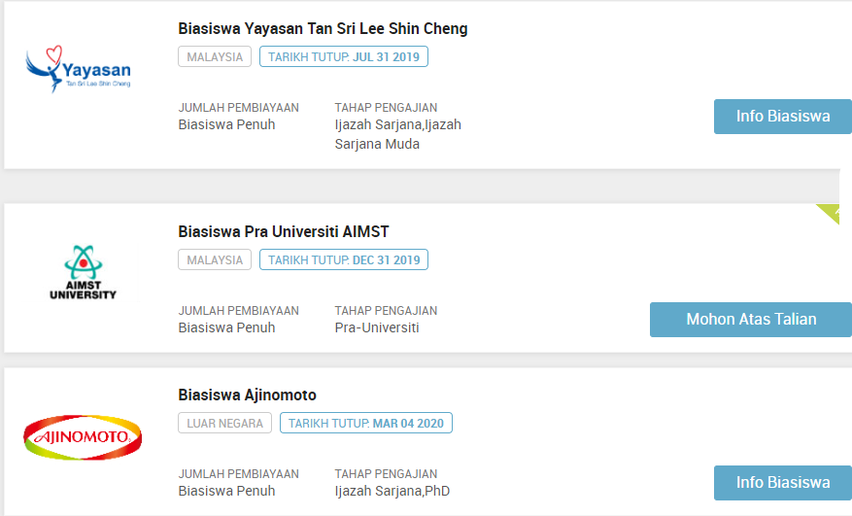Screen dimensions: 852x516
Task: Open Biasiswa Pra Universiti AIMST title
Action: (284, 231)
